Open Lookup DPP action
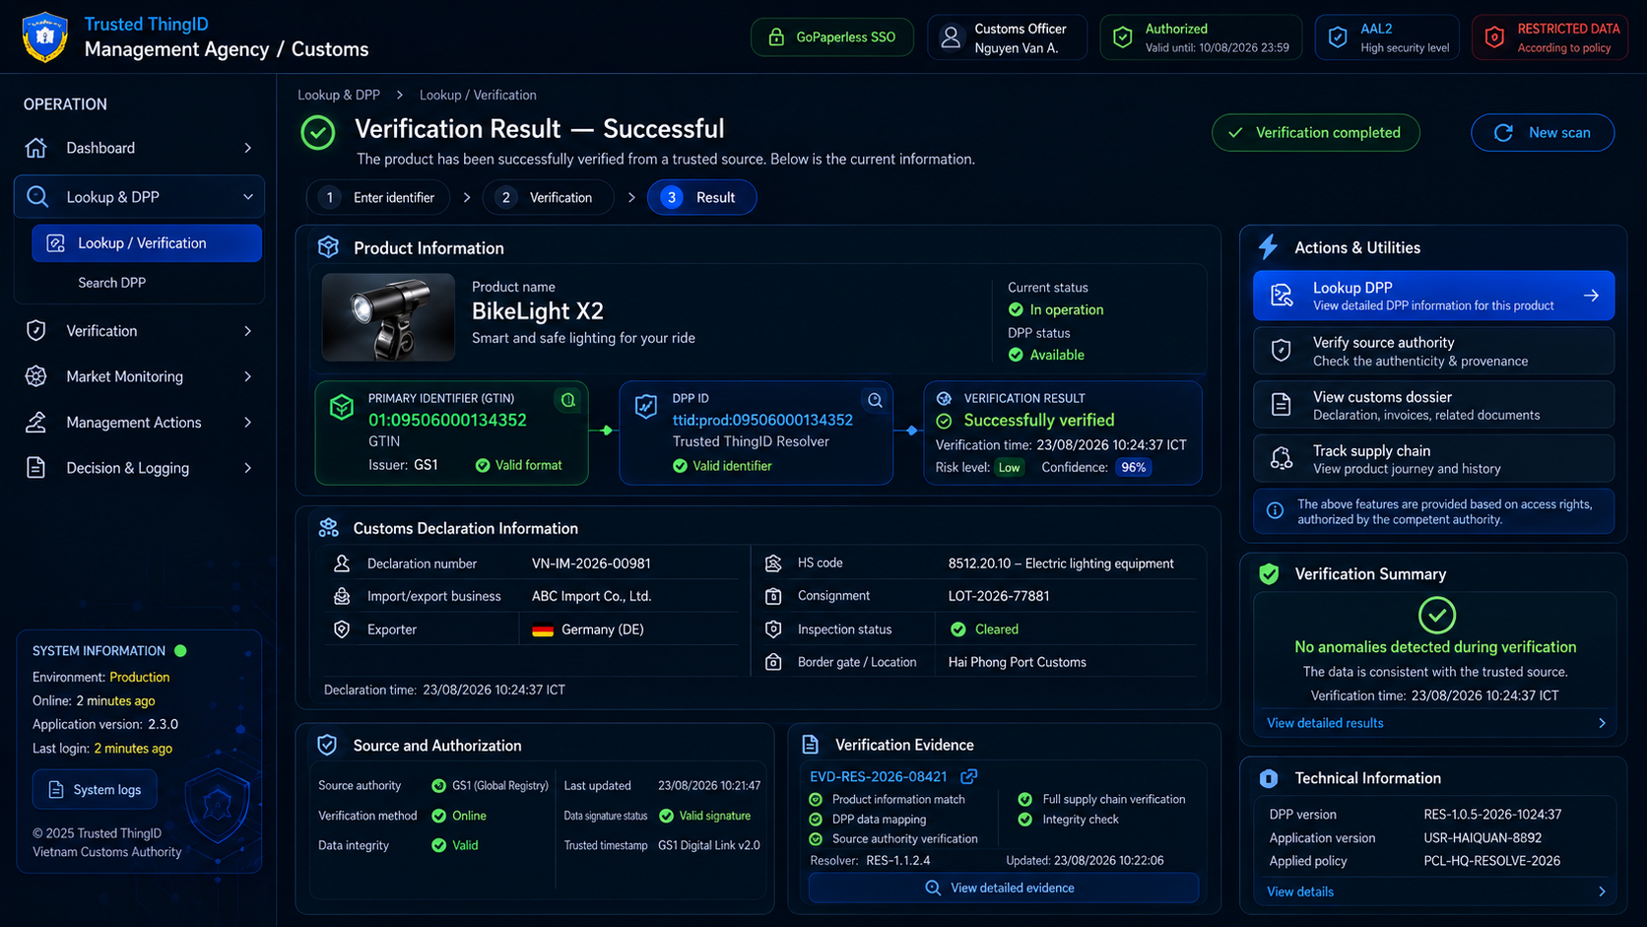The image size is (1647, 927). coord(1433,296)
